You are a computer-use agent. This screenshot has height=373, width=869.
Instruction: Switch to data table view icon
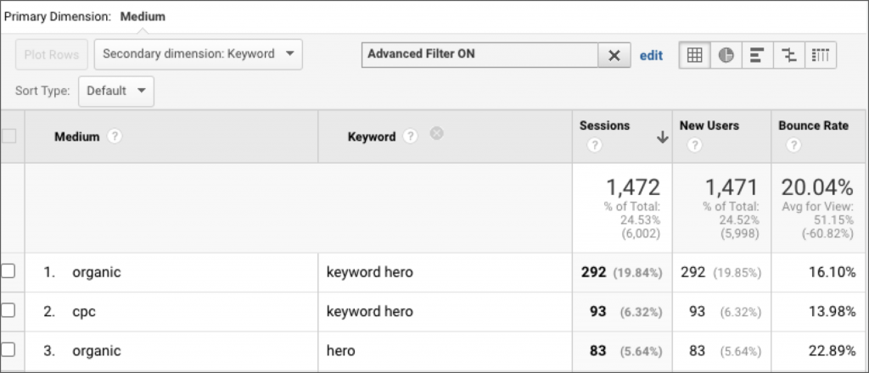click(x=694, y=55)
